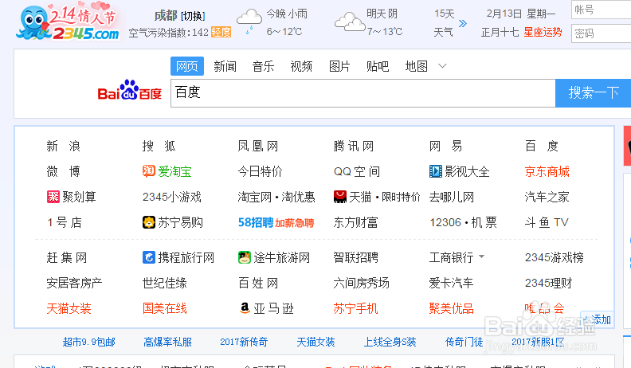Screen dimensions: 631x368
Task: Click the 天猫 cat icon
Action: click(x=340, y=197)
